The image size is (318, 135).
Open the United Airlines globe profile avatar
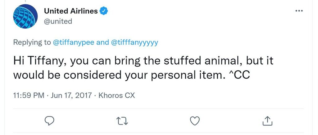[25, 16]
